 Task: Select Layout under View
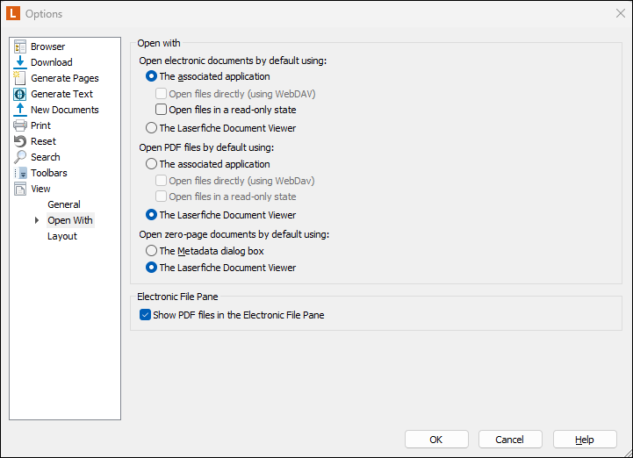pos(62,236)
